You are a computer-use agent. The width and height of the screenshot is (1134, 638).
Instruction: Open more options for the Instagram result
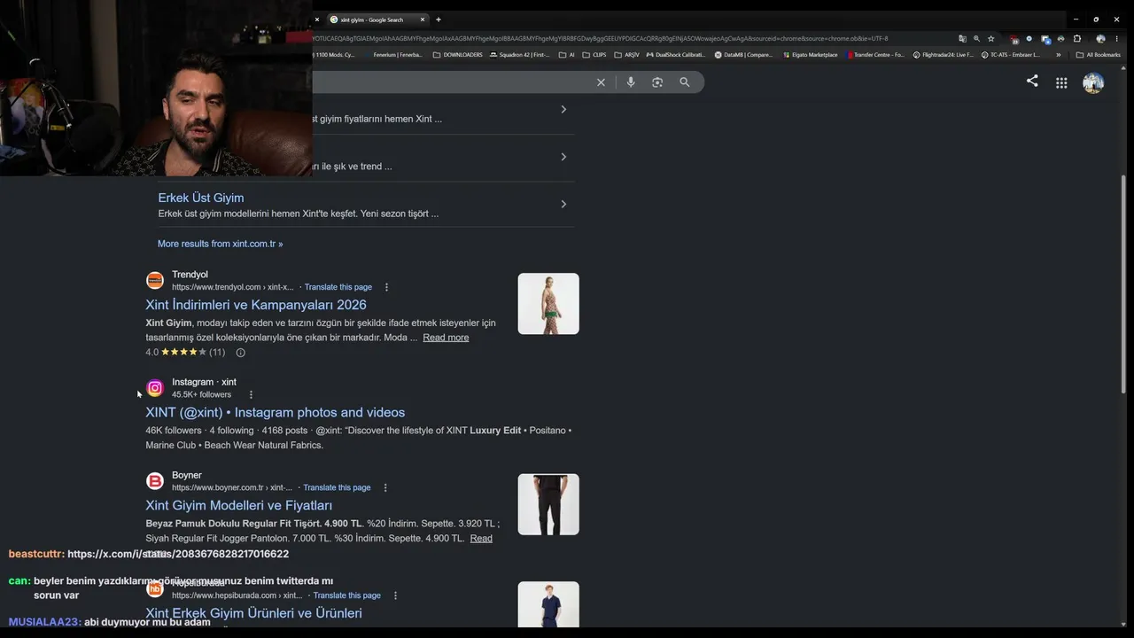(x=251, y=394)
